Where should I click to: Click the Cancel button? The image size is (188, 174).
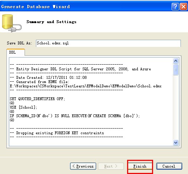point(169,166)
